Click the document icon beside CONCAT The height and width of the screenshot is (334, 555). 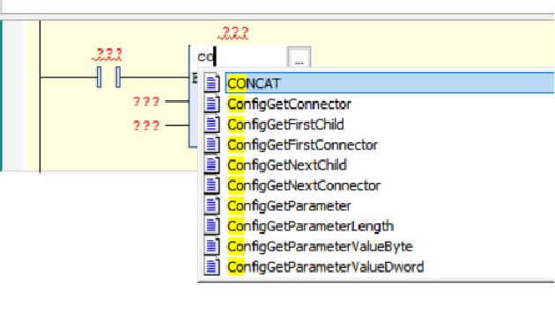211,83
